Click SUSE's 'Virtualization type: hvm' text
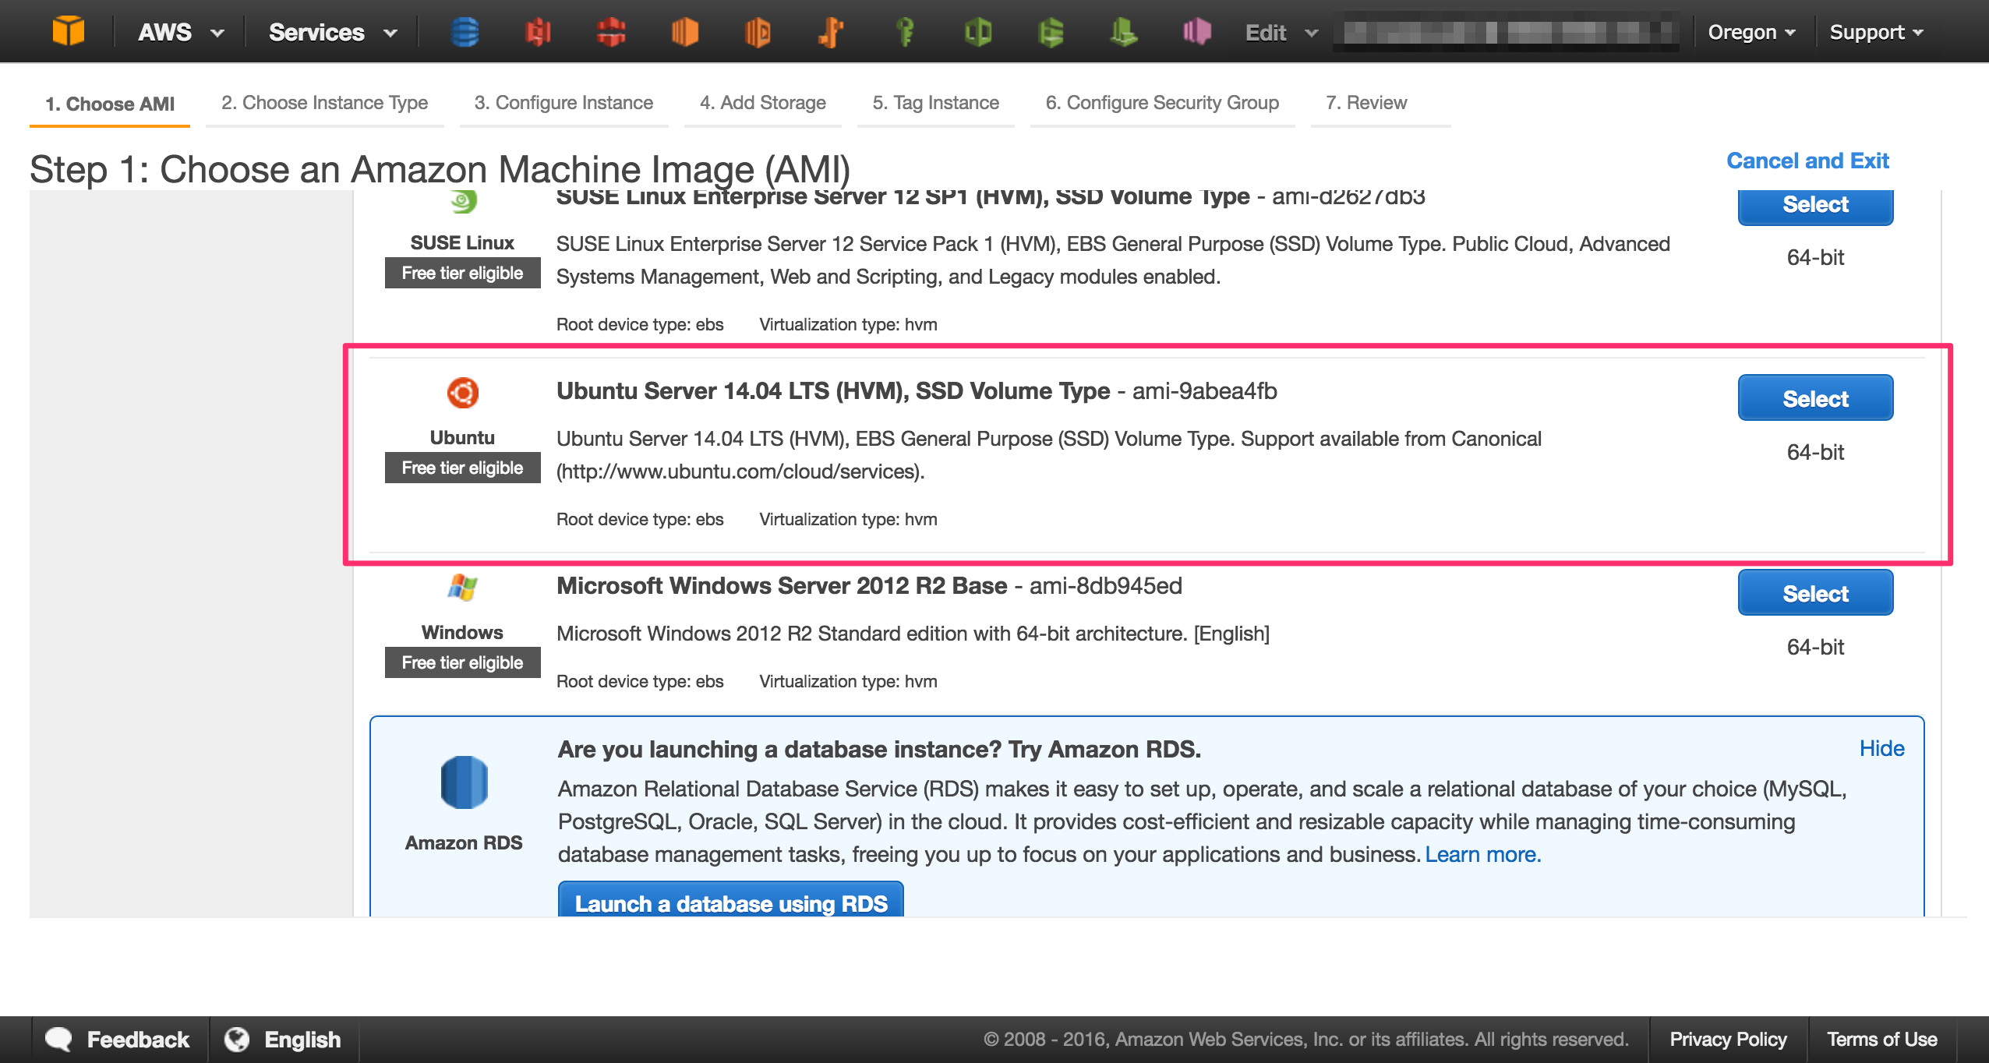1989x1063 pixels. tap(848, 324)
